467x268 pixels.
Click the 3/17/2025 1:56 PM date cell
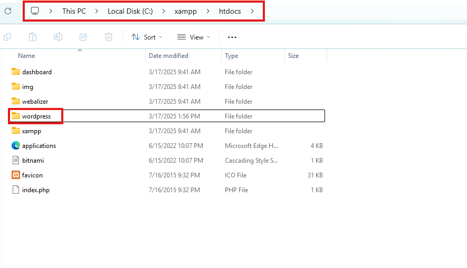(x=174, y=116)
